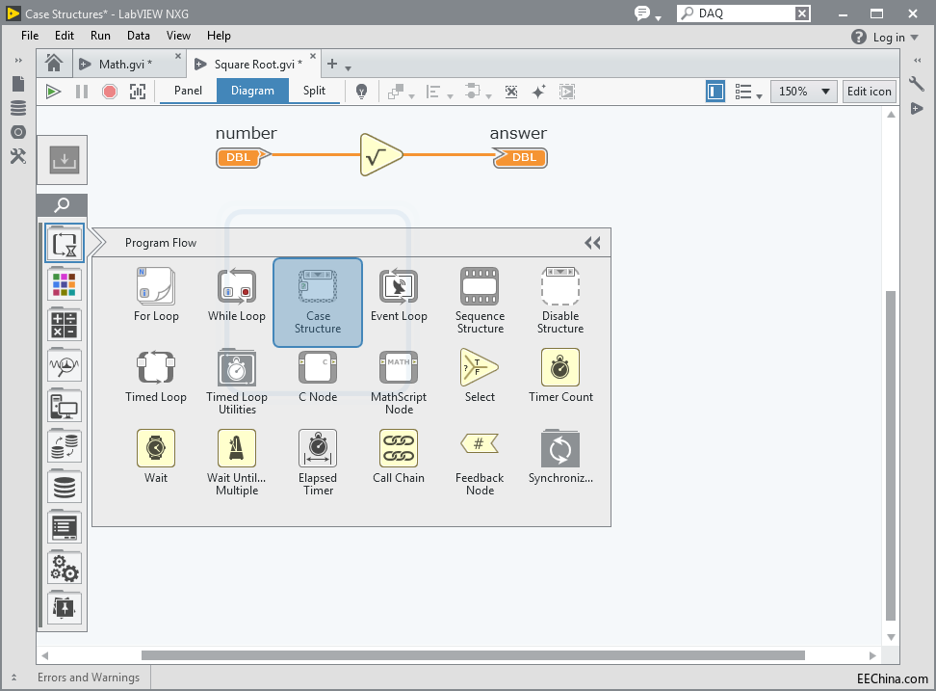Collapse the right configuration pane chevrons

point(918,61)
